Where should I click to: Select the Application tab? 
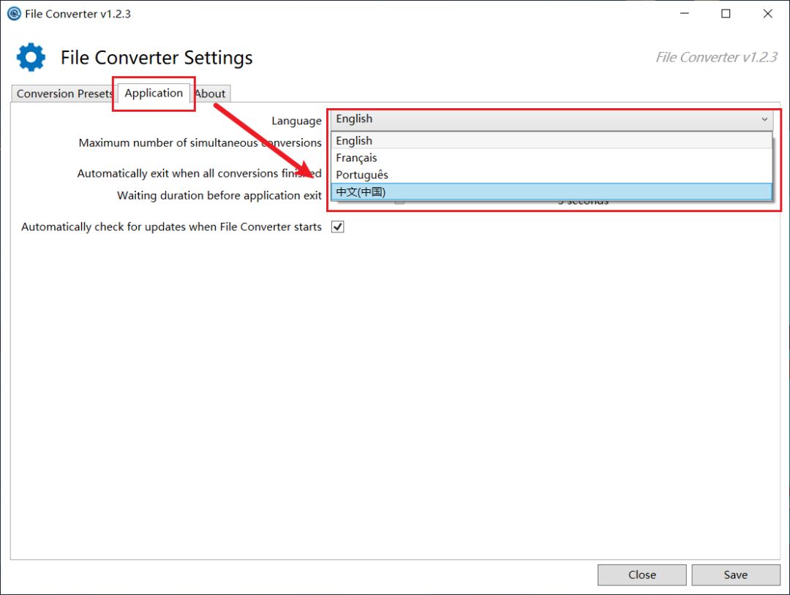click(x=154, y=94)
